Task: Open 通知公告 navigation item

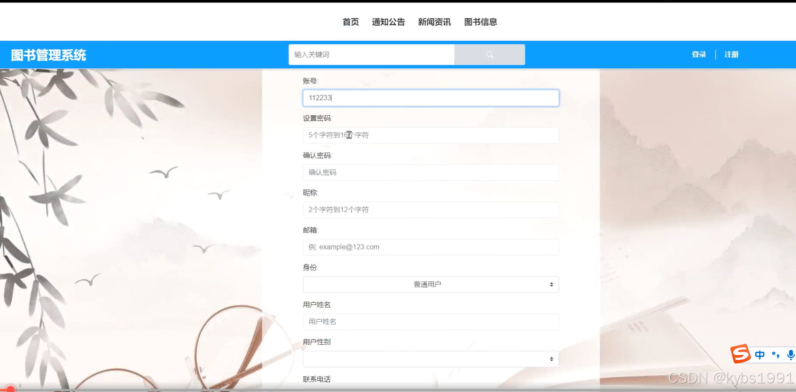Action: pos(388,22)
